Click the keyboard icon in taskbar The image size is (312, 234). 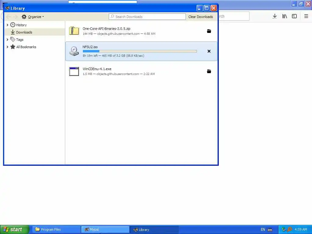click(270, 230)
